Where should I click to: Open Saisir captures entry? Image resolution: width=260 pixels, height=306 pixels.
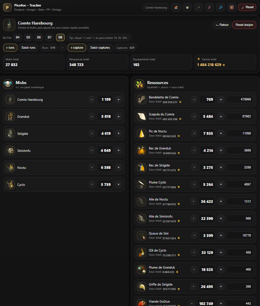click(x=100, y=48)
